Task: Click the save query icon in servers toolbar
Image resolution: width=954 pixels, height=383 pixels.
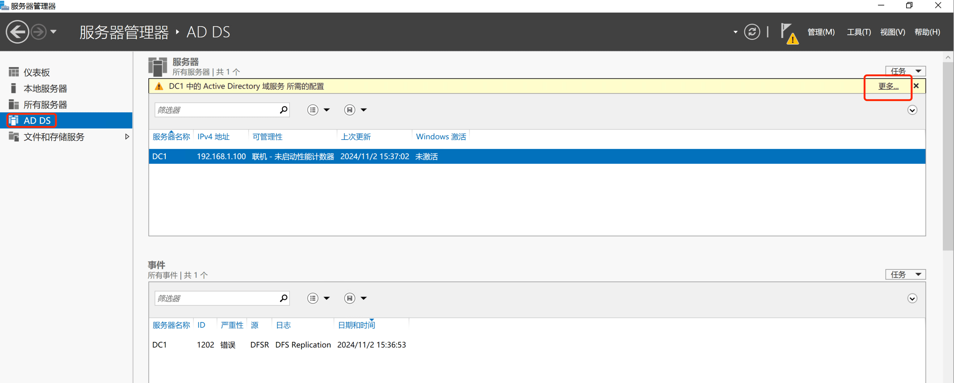Action: [349, 110]
